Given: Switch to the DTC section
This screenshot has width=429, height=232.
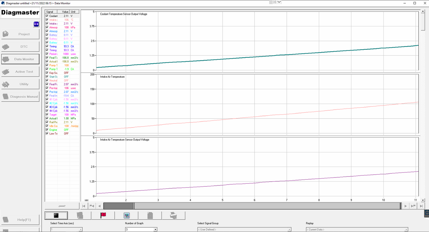Looking at the screenshot, I should [x=20, y=47].
